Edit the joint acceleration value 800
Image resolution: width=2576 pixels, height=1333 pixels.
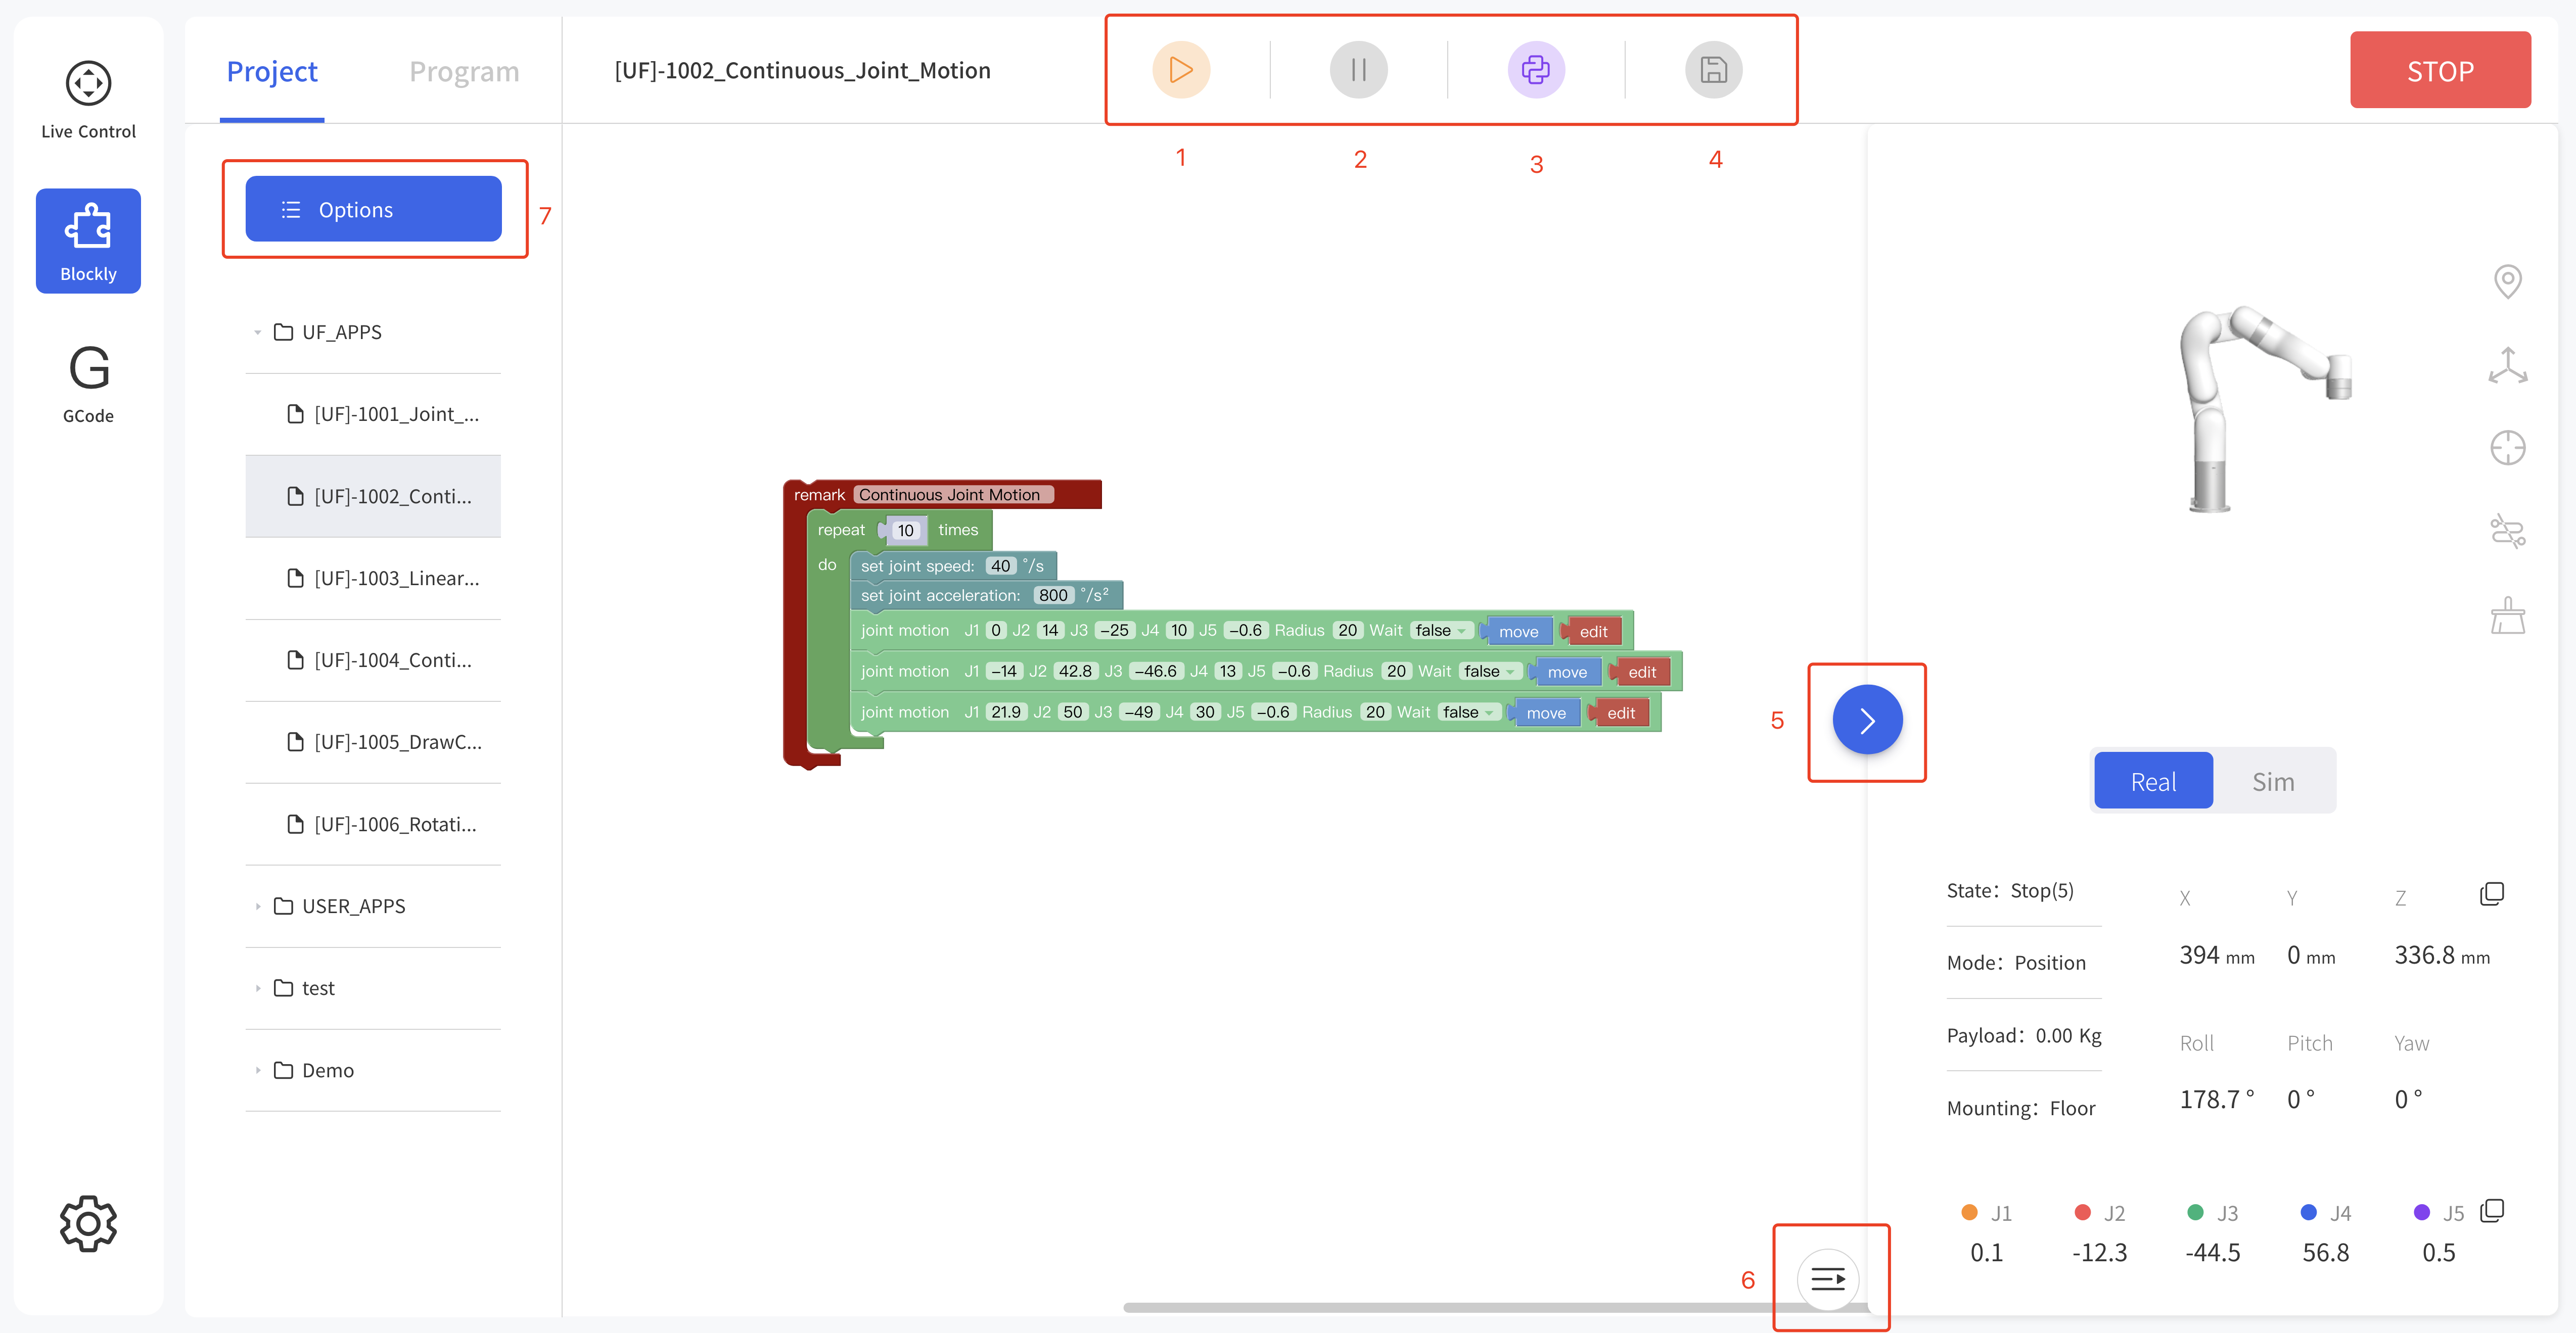click(1053, 595)
